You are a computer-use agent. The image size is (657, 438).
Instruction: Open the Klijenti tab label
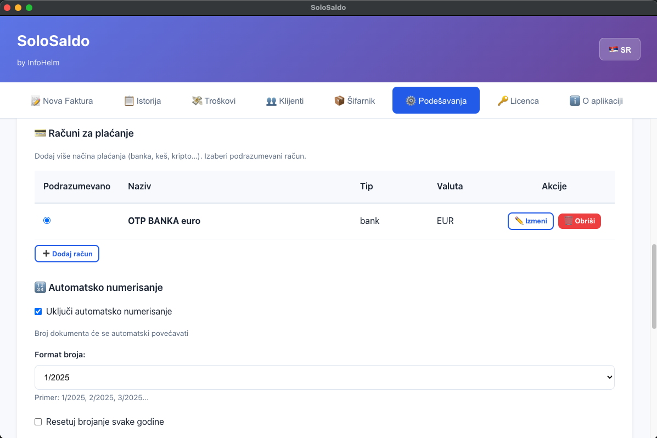point(291,101)
